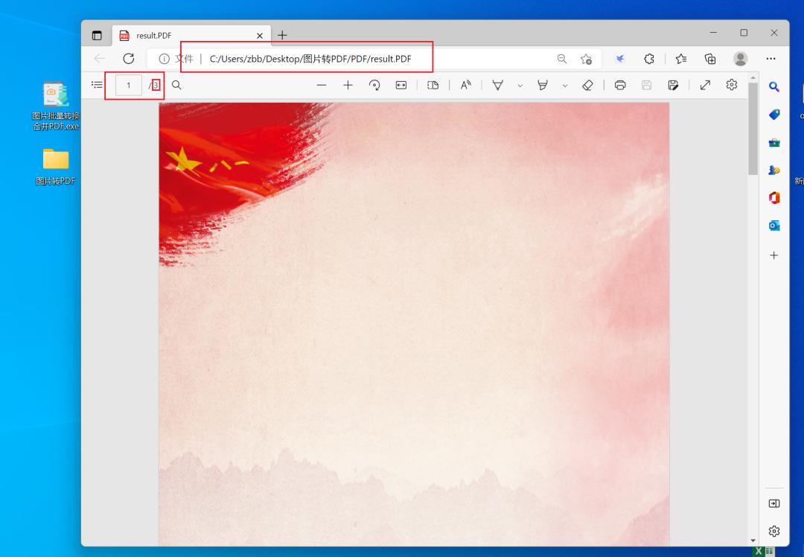804x557 pixels.
Task: Click the Zoom out button
Action: tap(322, 85)
